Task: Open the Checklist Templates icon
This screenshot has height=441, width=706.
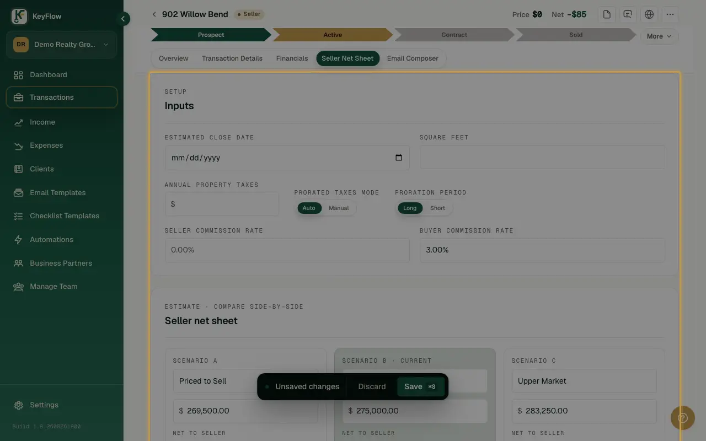Action: [x=18, y=216]
